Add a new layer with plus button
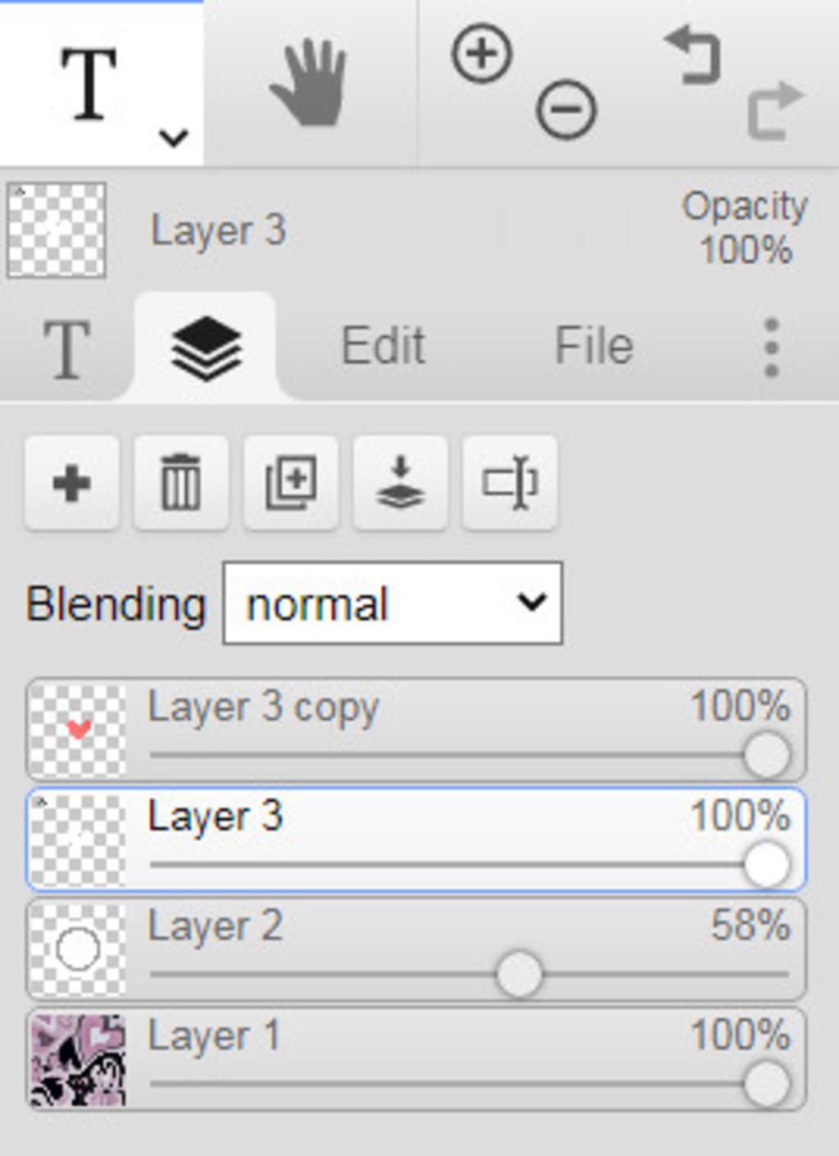839x1156 pixels. 72,483
